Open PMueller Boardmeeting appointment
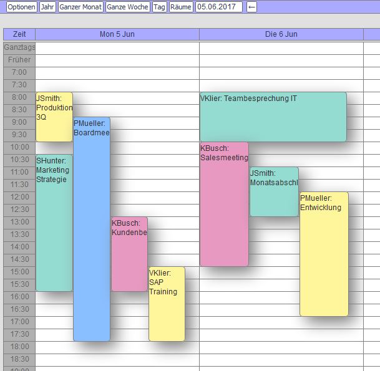Screen dimensions: 380x371 tap(92, 229)
